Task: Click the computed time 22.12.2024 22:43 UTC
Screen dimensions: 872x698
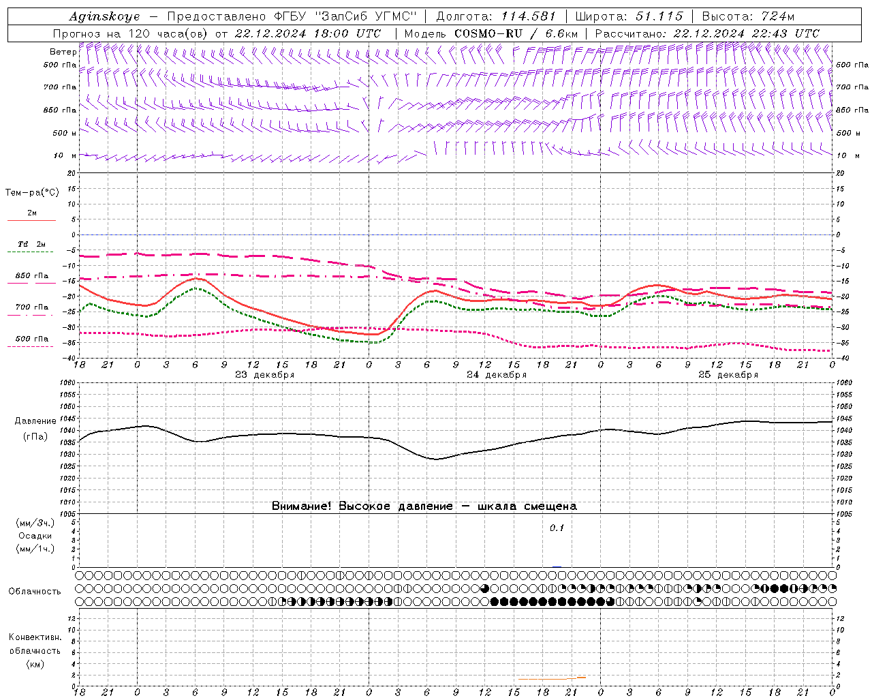Action: click(x=747, y=33)
